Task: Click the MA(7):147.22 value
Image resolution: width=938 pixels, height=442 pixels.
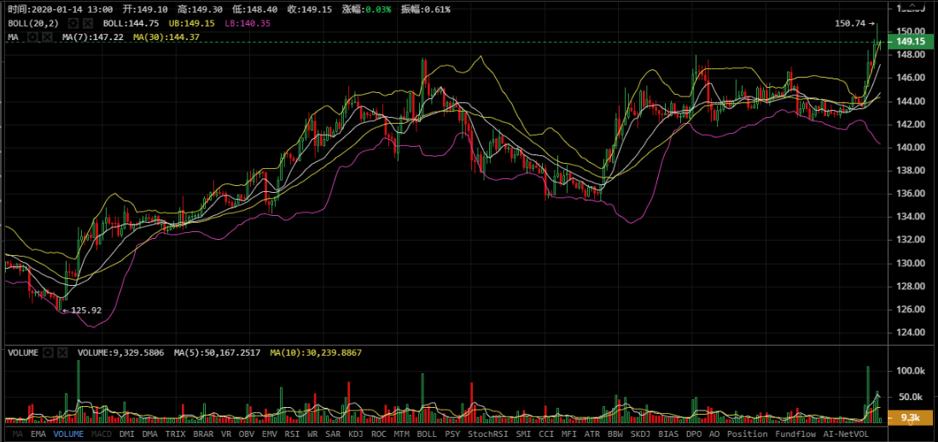Action: [x=93, y=37]
